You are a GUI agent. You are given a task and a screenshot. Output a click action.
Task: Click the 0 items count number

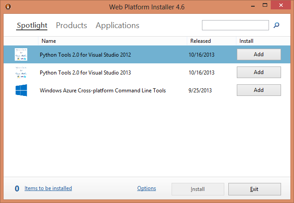[17, 189]
